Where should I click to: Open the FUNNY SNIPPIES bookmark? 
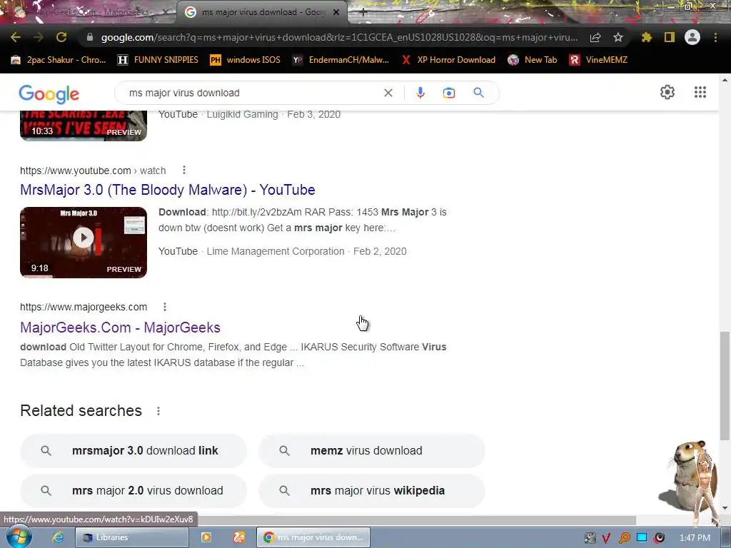(x=158, y=60)
